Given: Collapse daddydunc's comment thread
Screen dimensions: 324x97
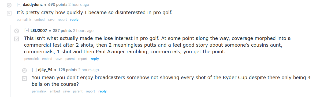Looking at the screenshot, I should [19, 5].
